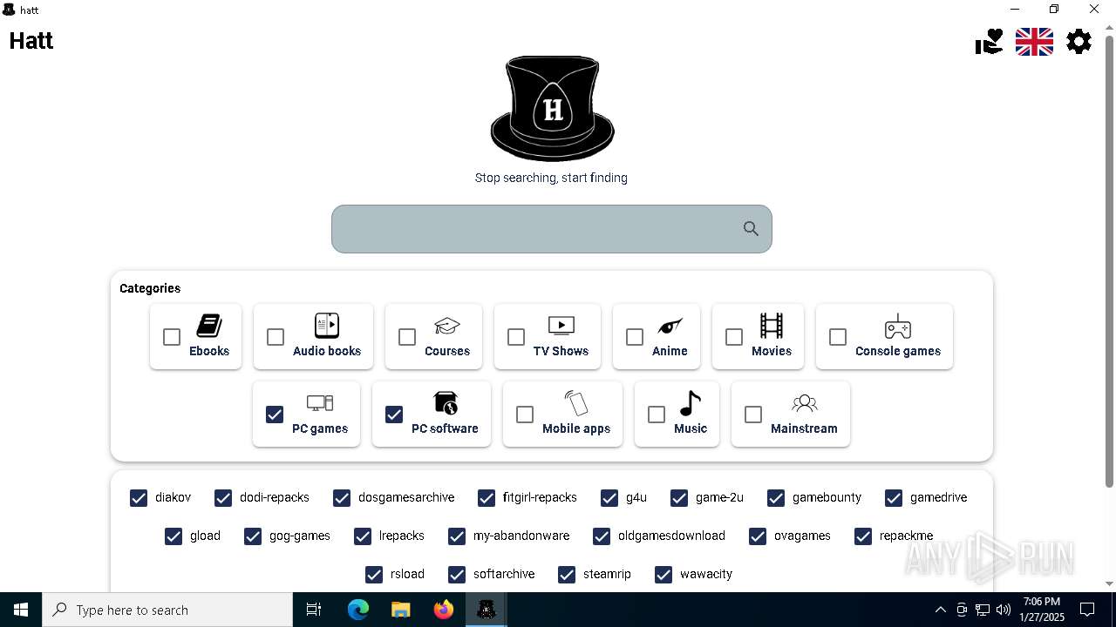Change language via UK flag icon
The height and width of the screenshot is (627, 1116).
pyautogui.click(x=1034, y=41)
